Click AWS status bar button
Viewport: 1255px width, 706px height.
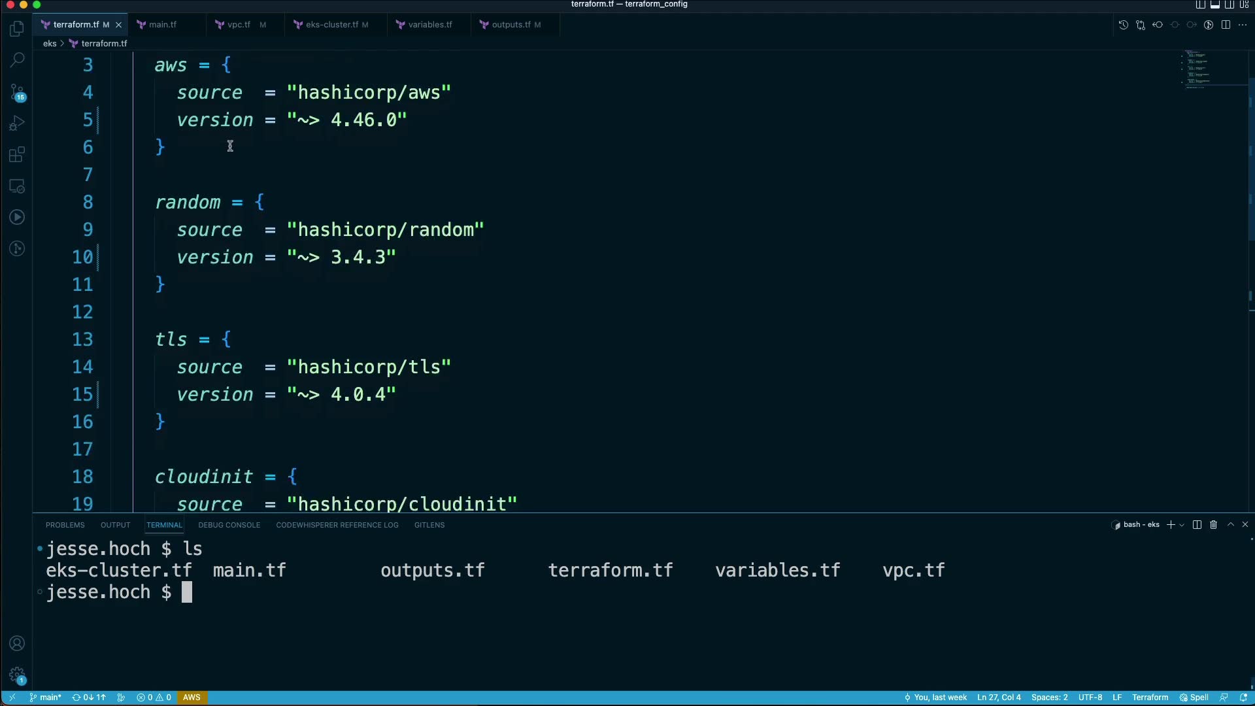192,698
